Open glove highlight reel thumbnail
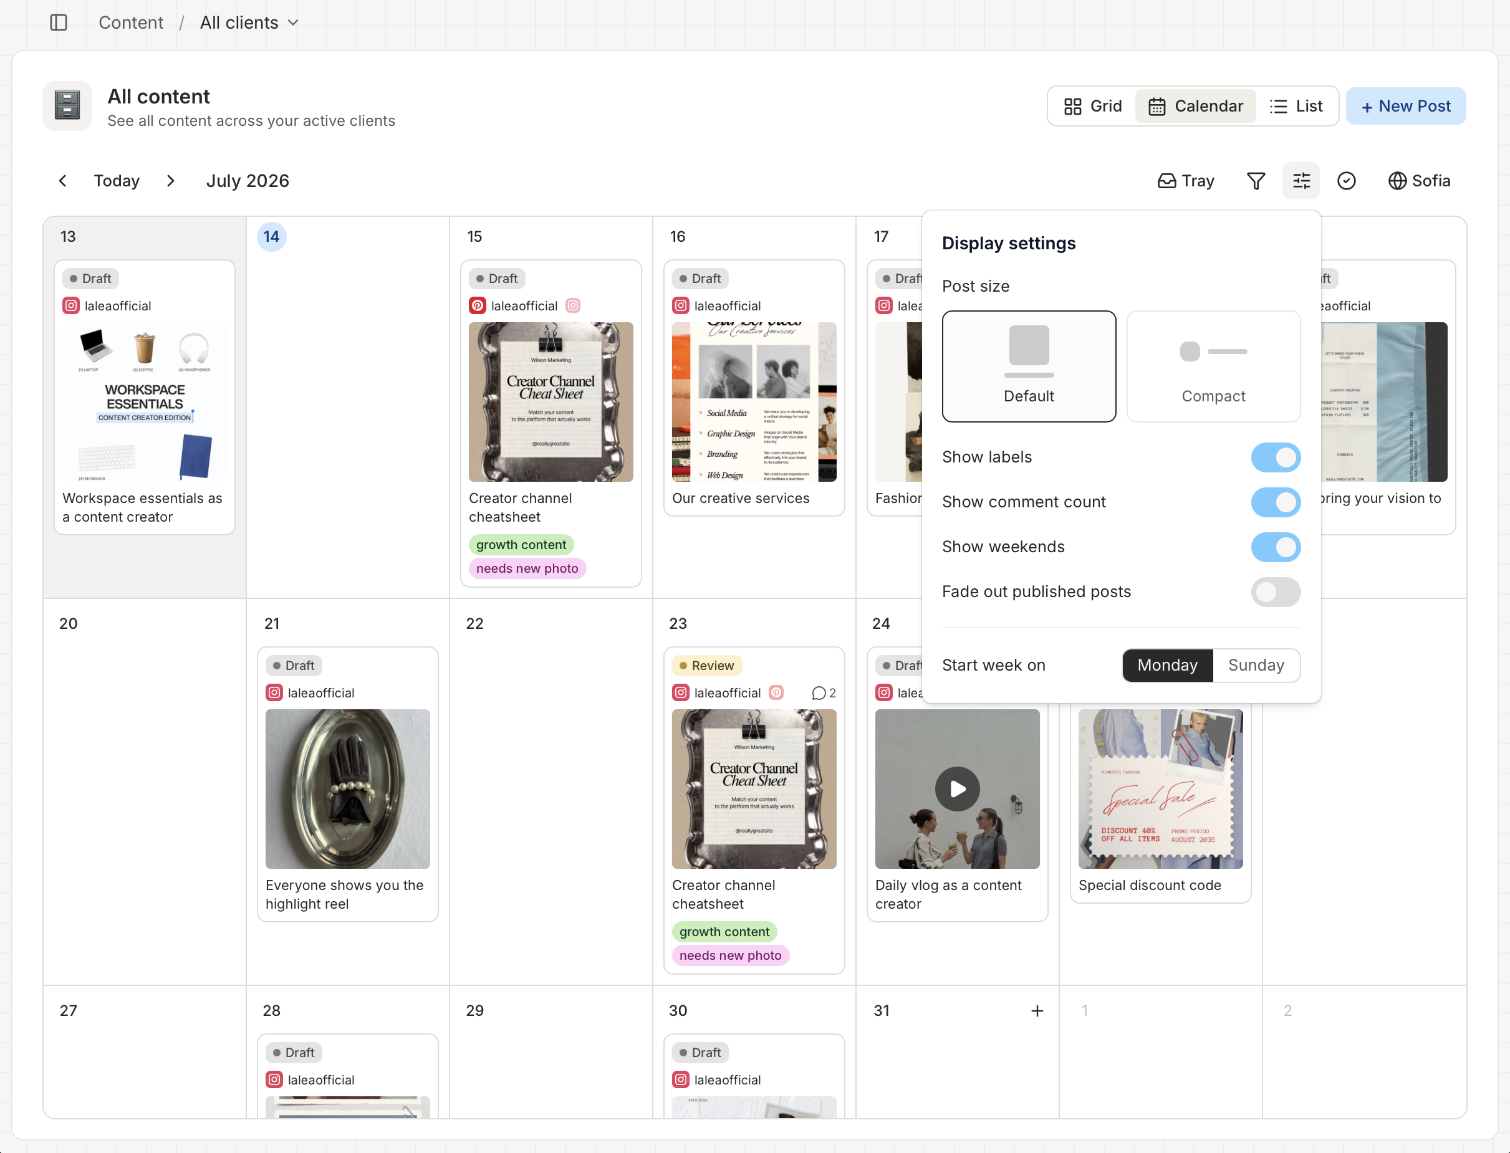 pyautogui.click(x=348, y=789)
